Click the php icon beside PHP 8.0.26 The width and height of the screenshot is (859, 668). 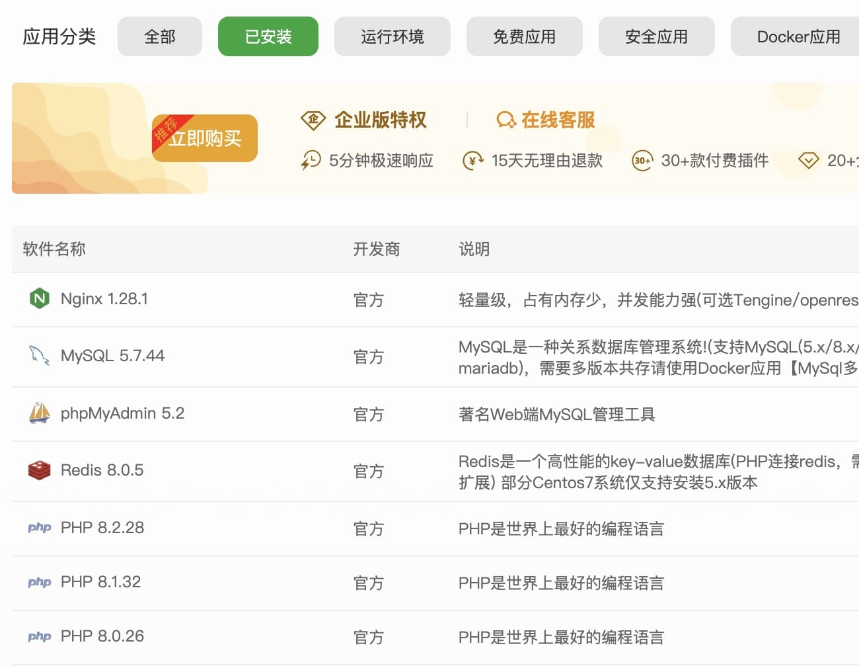click(40, 637)
